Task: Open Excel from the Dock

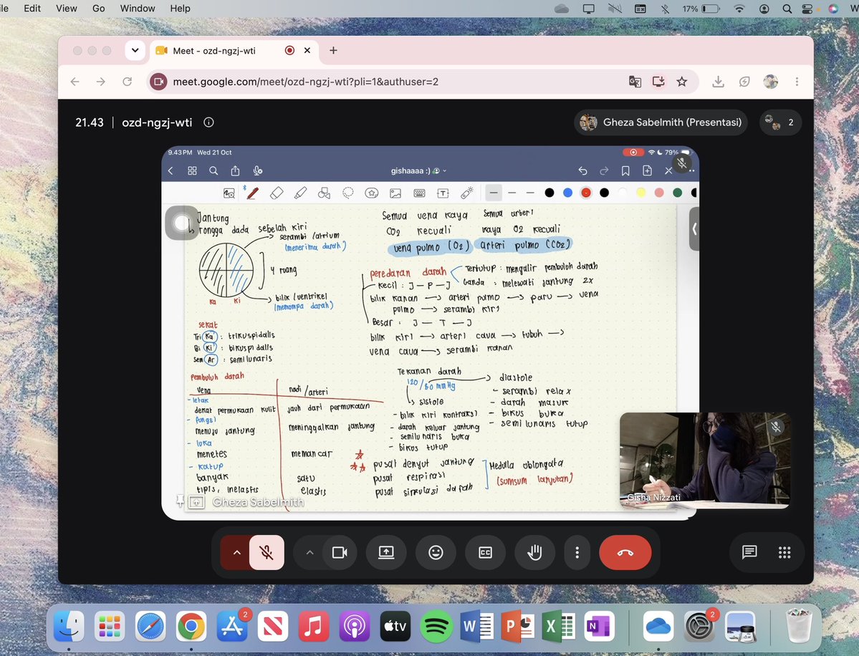Action: pyautogui.click(x=557, y=627)
